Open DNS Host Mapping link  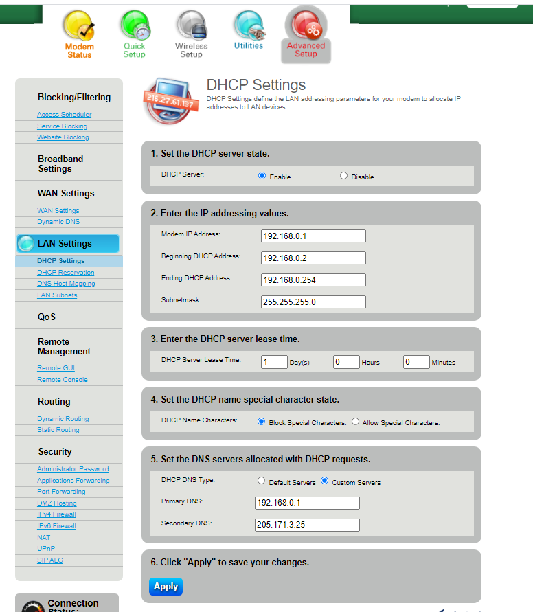tap(66, 284)
